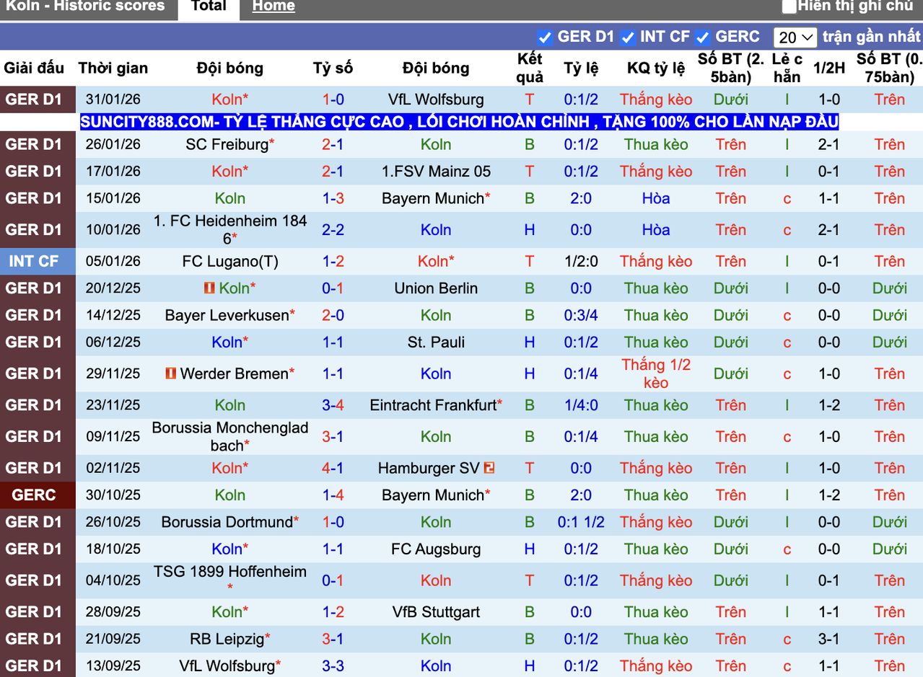Switch to the Home tab
Viewport: 923px width, 677px height.
coord(274,6)
